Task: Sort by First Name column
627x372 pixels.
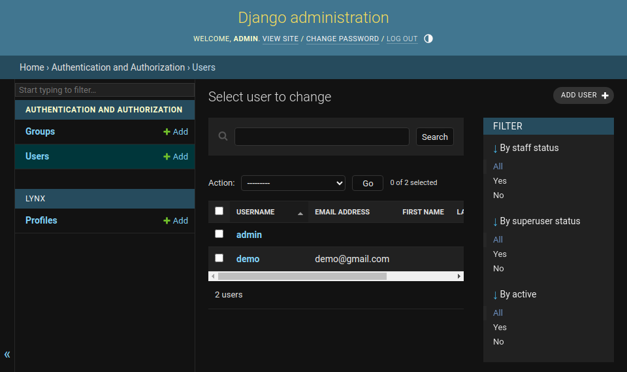Action: 423,212
